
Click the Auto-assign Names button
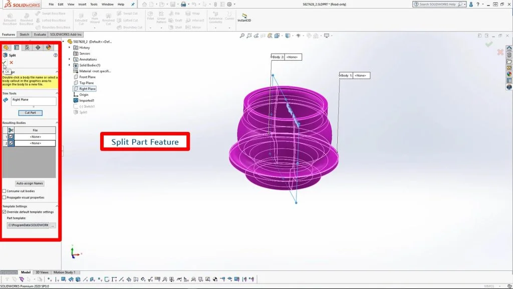tap(30, 184)
